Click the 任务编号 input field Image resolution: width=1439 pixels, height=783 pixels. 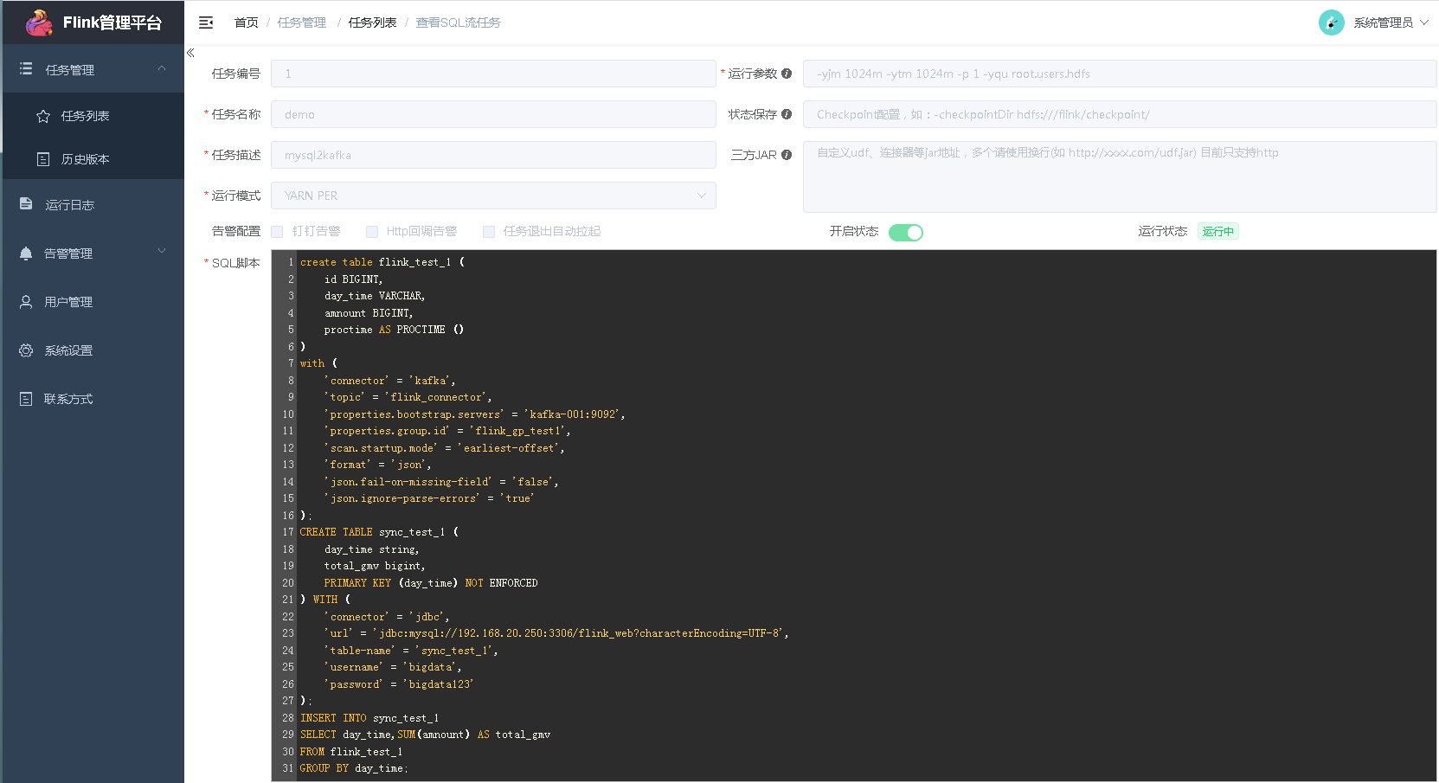492,74
